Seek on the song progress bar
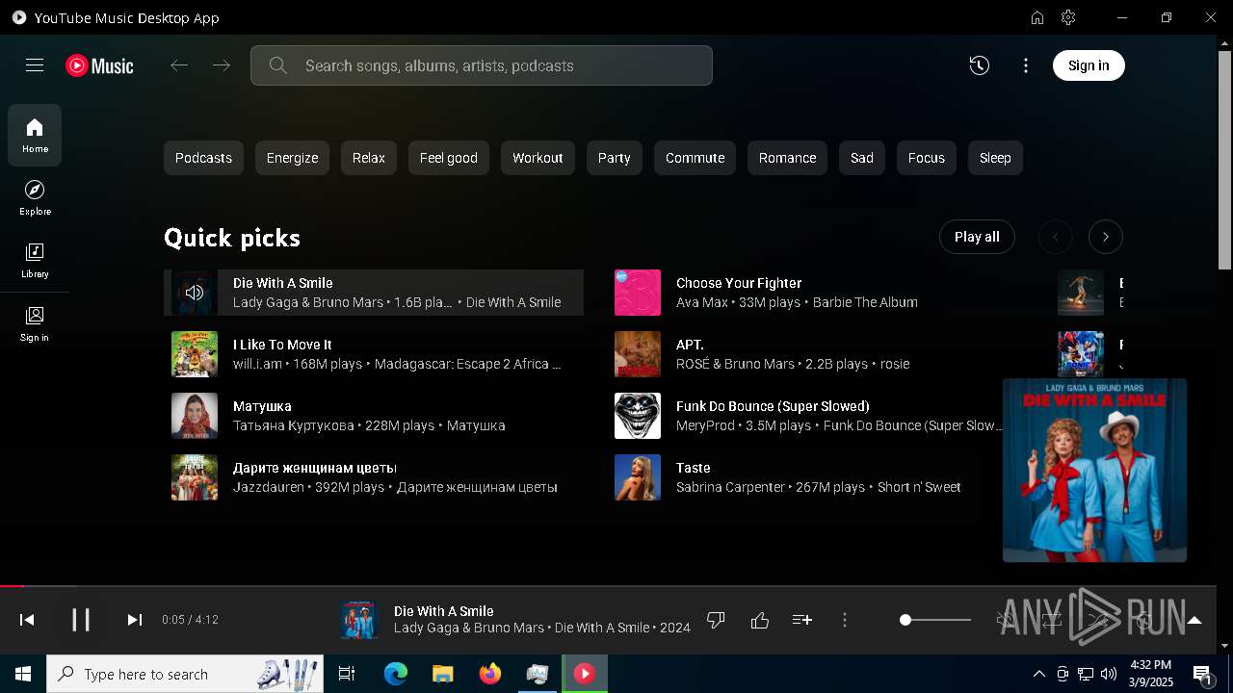 [609, 585]
